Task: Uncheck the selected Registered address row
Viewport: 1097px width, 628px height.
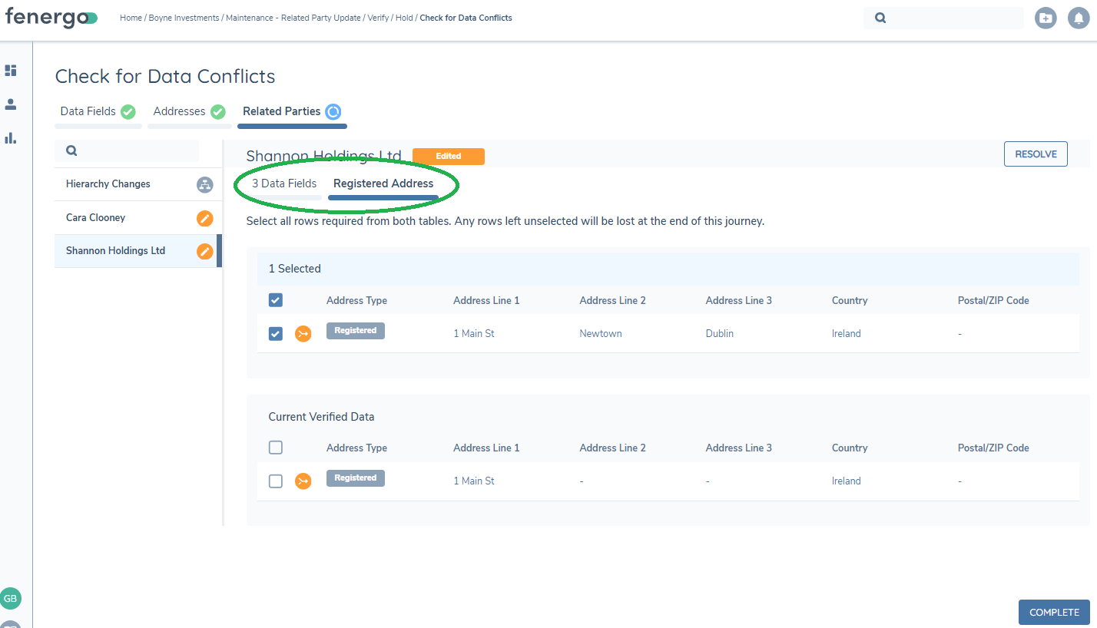Action: (276, 334)
